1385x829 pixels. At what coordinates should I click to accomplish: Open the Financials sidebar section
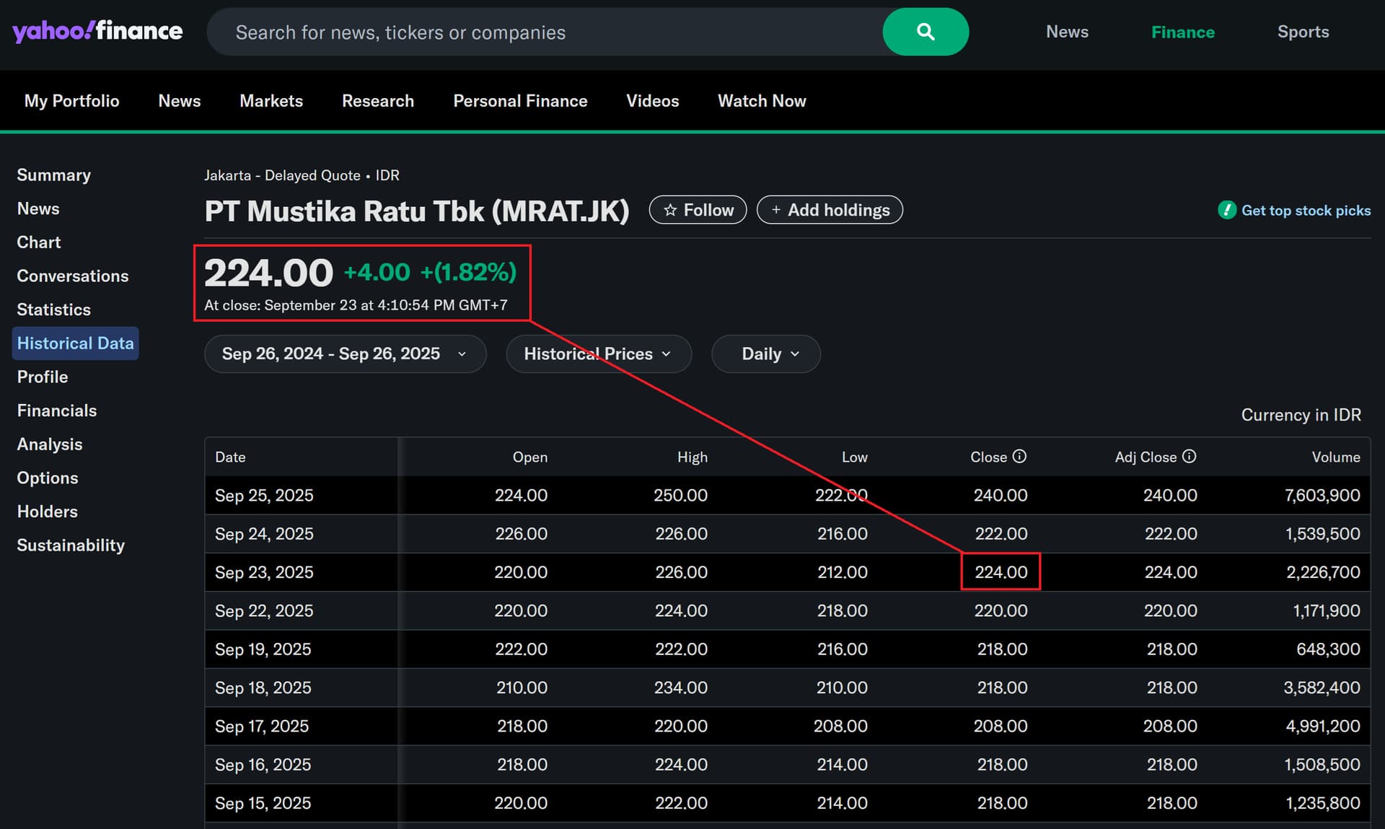click(56, 411)
